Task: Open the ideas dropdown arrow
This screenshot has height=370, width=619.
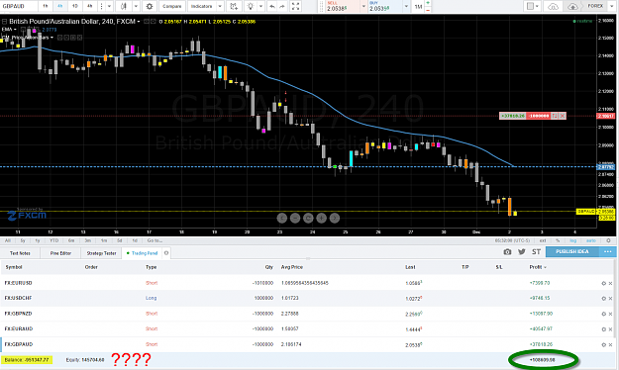Action: [260, 6]
